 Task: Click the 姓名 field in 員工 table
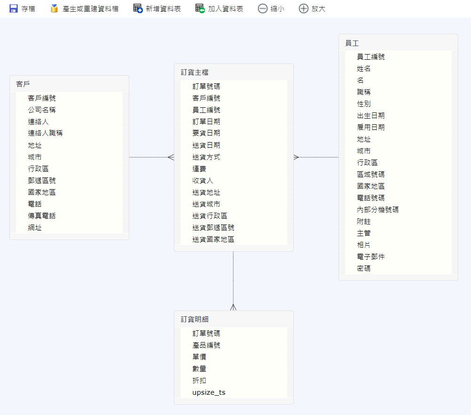point(398,69)
